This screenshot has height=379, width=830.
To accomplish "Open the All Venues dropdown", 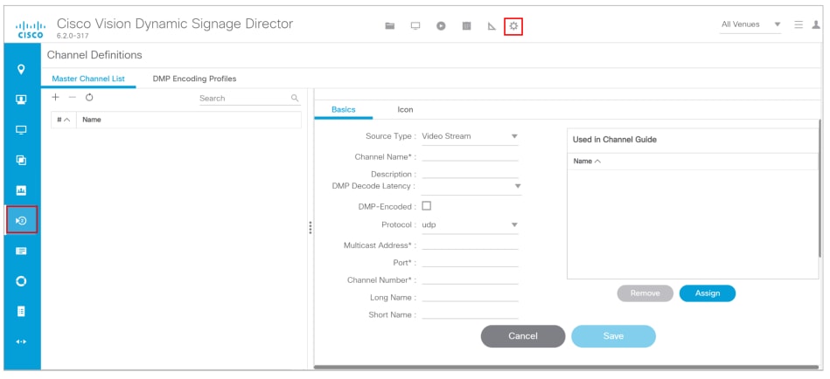I will [x=750, y=24].
